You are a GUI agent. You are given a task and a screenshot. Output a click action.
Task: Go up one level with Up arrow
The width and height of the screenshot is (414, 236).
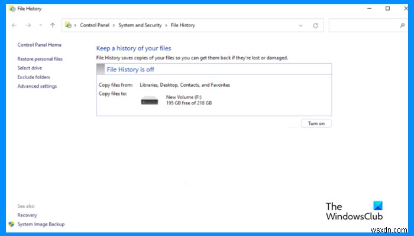tap(53, 25)
